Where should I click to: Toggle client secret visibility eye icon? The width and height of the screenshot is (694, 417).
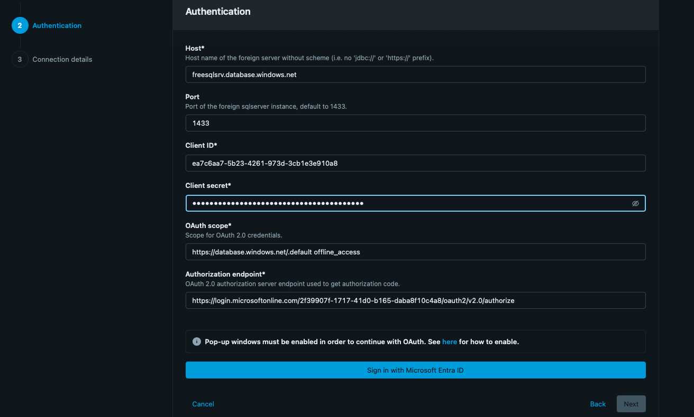tap(635, 203)
